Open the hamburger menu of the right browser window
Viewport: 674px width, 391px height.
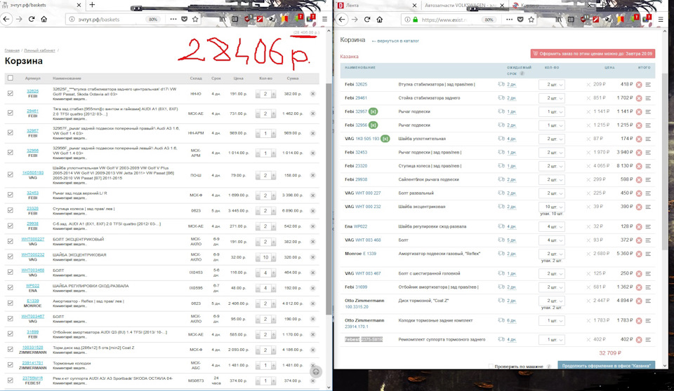pyautogui.click(x=661, y=20)
